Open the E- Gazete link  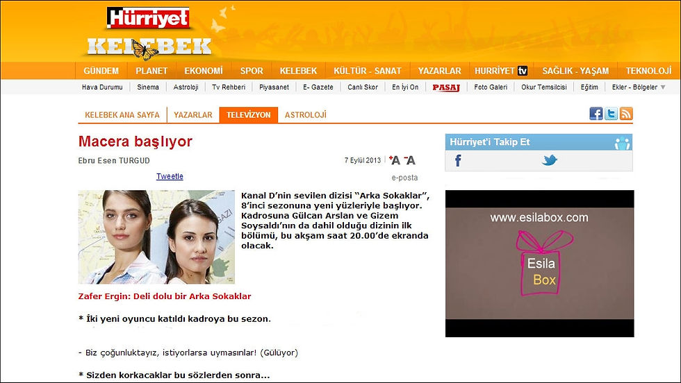click(x=318, y=87)
